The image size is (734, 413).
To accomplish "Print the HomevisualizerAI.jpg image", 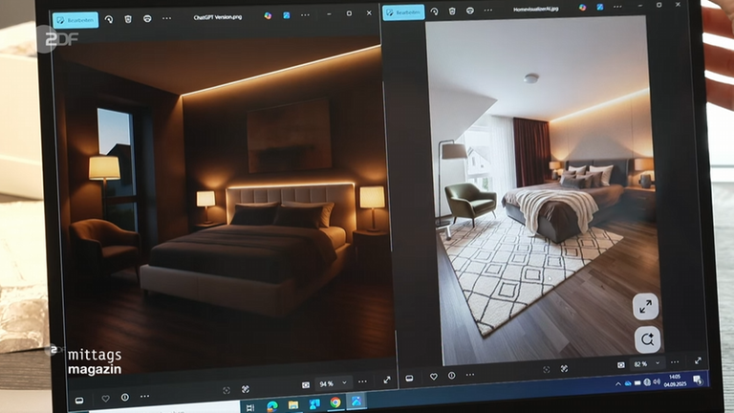I will (470, 11).
